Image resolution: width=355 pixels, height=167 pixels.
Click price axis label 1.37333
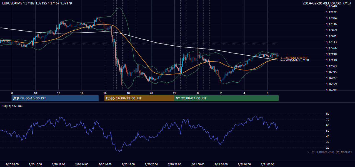tap(331, 42)
